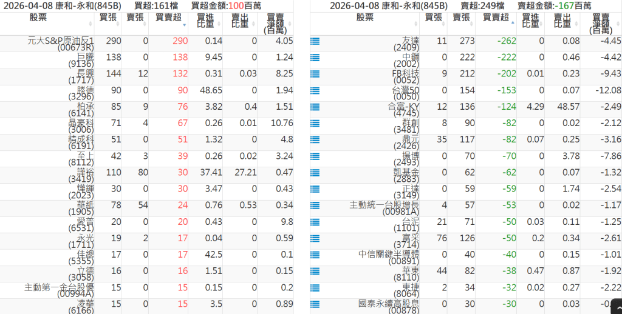Click the list icon in the 合富-KY row
This screenshot has width=622, height=314.
point(315,107)
